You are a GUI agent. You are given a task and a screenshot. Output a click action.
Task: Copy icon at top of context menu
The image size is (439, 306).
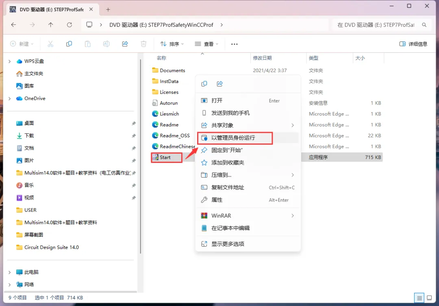pyautogui.click(x=204, y=84)
